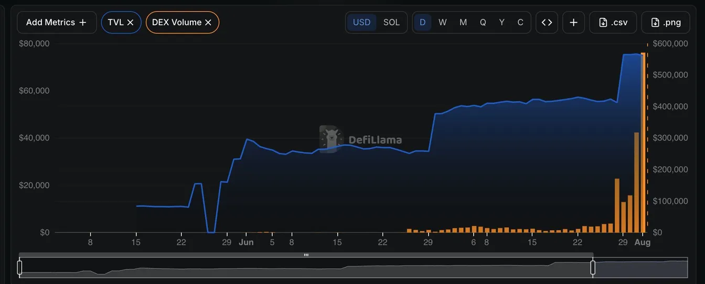The image size is (705, 284).
Task: Click the $100,000 volume axis label
Action: click(x=670, y=201)
